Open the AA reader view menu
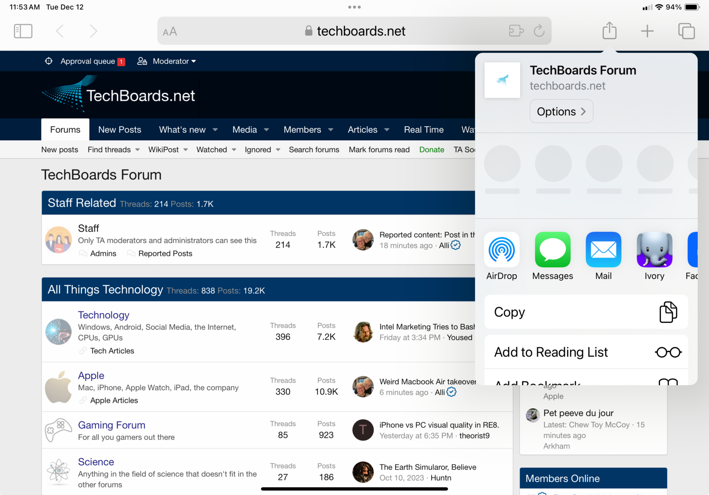 pyautogui.click(x=170, y=32)
